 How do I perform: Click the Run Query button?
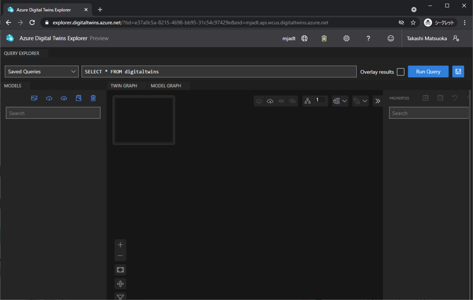pos(428,72)
